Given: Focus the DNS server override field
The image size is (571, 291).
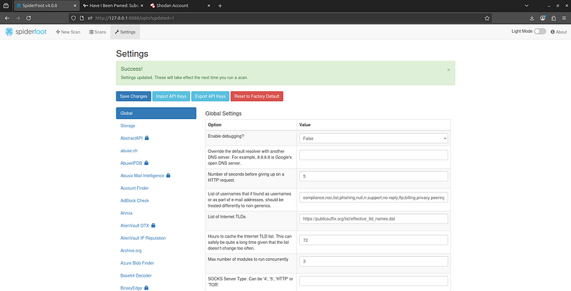Looking at the screenshot, I should 373,155.
